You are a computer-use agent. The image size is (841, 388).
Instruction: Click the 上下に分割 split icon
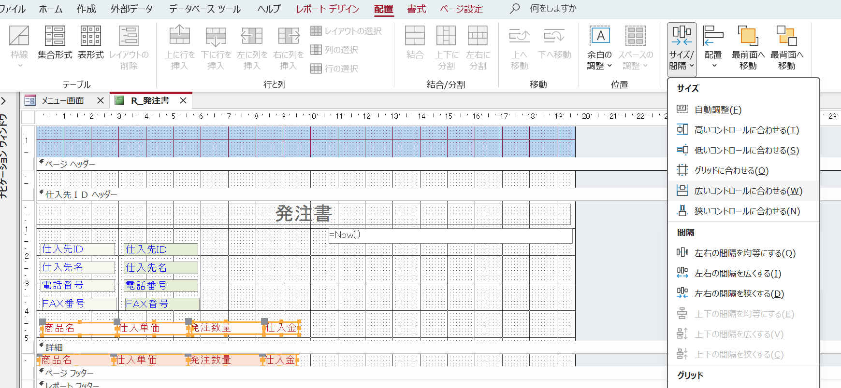(x=446, y=36)
